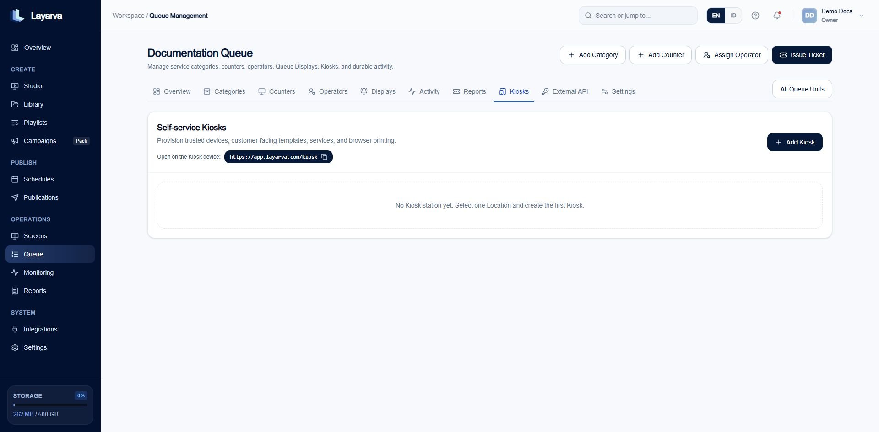
Task: Open Settings in the sidebar
Action: point(50,347)
